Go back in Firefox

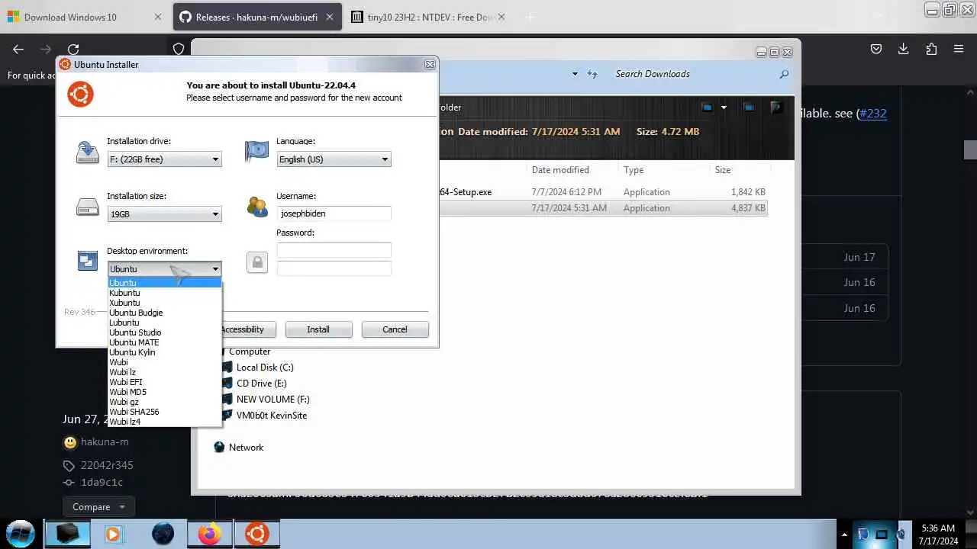tap(18, 49)
